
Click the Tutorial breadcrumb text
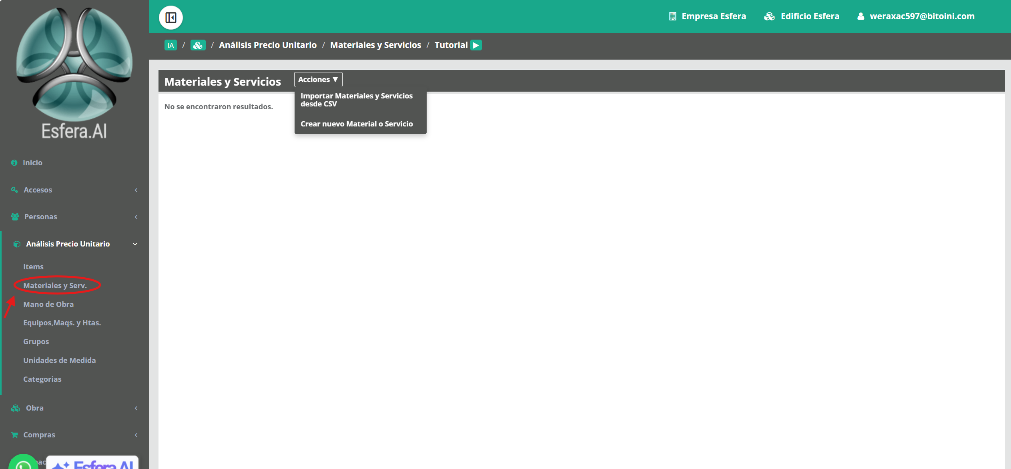pyautogui.click(x=451, y=45)
